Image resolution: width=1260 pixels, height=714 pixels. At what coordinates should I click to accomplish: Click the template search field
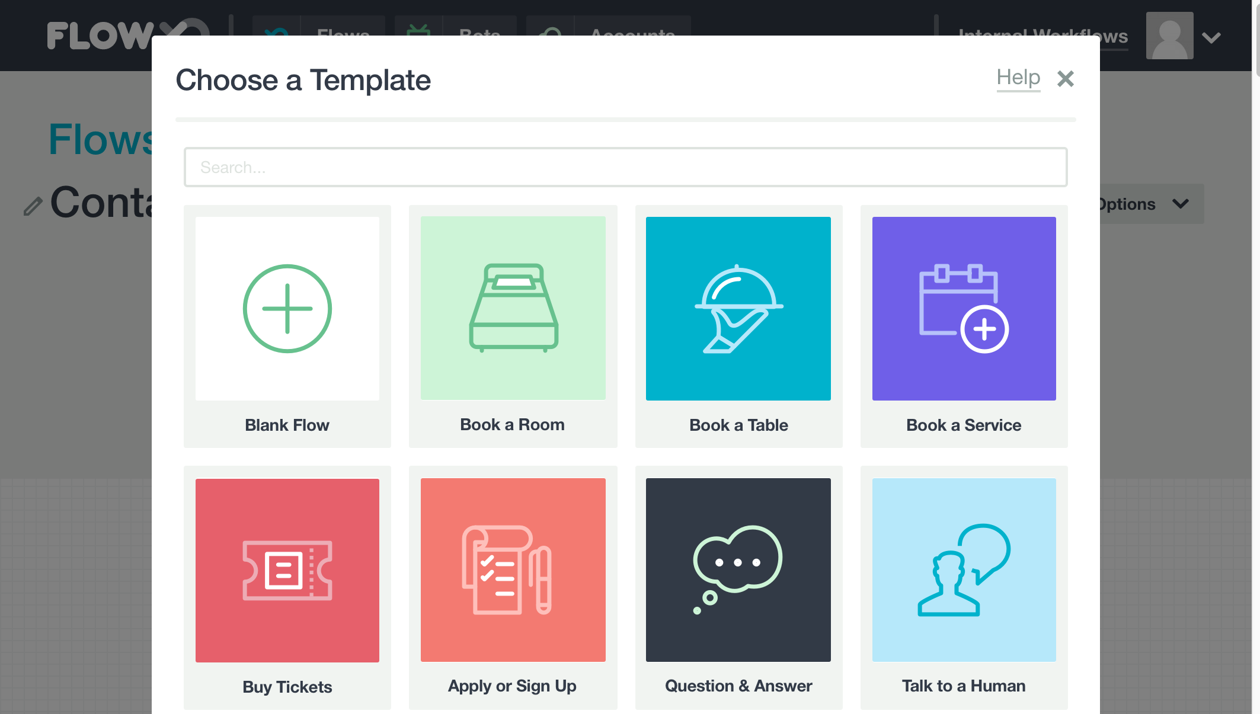pyautogui.click(x=626, y=167)
